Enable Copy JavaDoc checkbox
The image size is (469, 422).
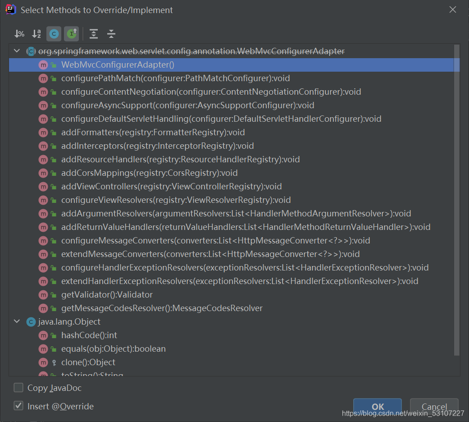18,388
